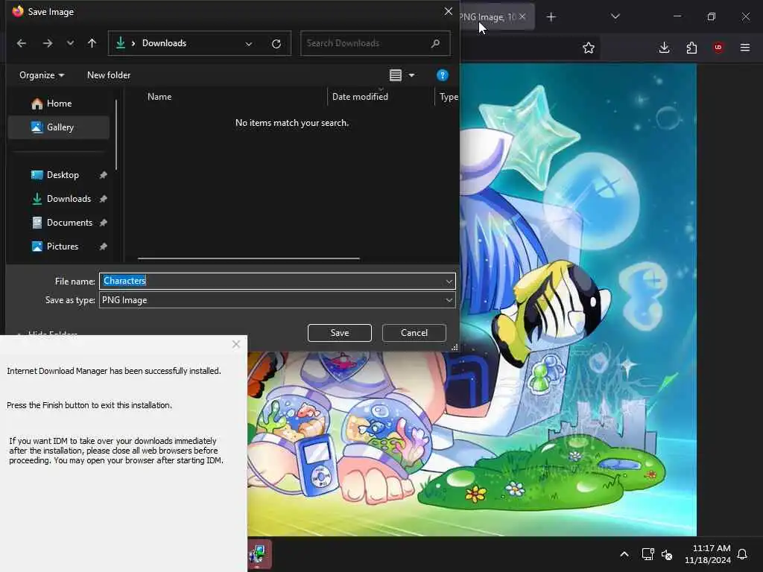This screenshot has width=763, height=572.
Task: Open the muted volume tray icon
Action: tap(667, 554)
